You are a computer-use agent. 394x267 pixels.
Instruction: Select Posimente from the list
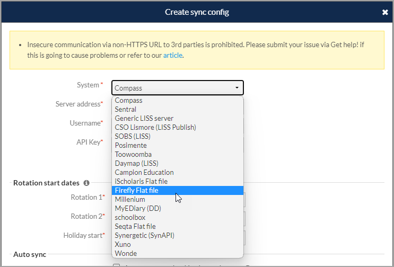tap(131, 145)
